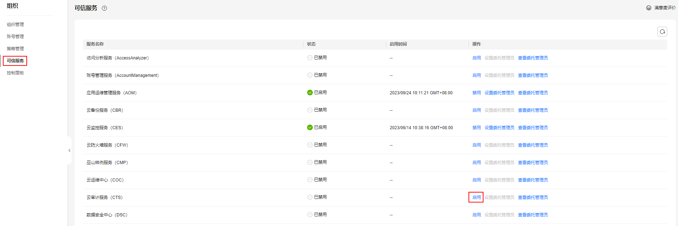678x226 pixels.
Task: Click the 服务名称 column header
Action: coord(95,44)
